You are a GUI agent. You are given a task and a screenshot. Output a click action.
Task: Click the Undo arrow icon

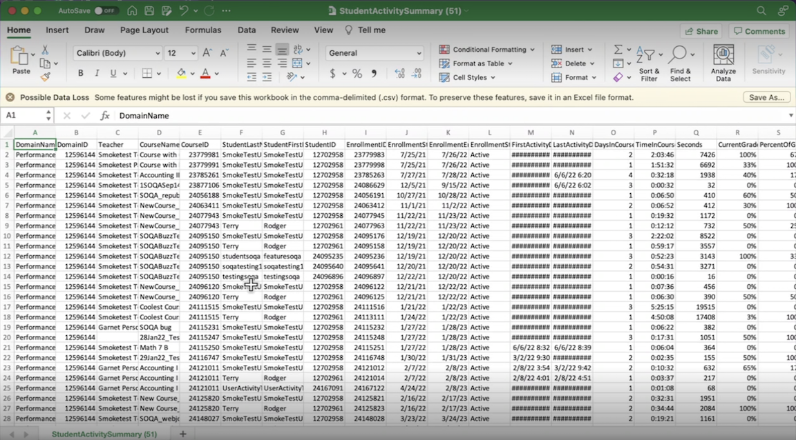[x=184, y=10]
